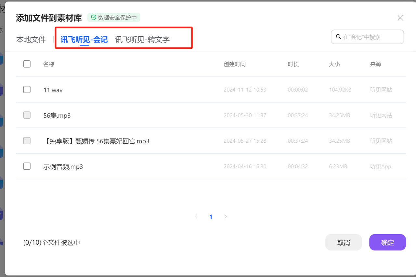Click the (0/10)个文件被选中 status text

(52, 242)
